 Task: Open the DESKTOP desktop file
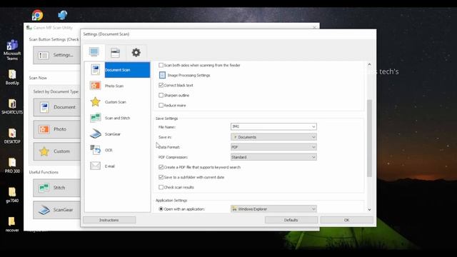click(x=12, y=136)
